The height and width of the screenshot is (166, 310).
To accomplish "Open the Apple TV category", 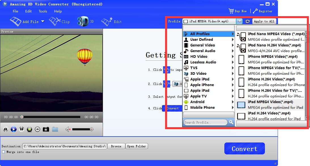I will (x=208, y=96).
